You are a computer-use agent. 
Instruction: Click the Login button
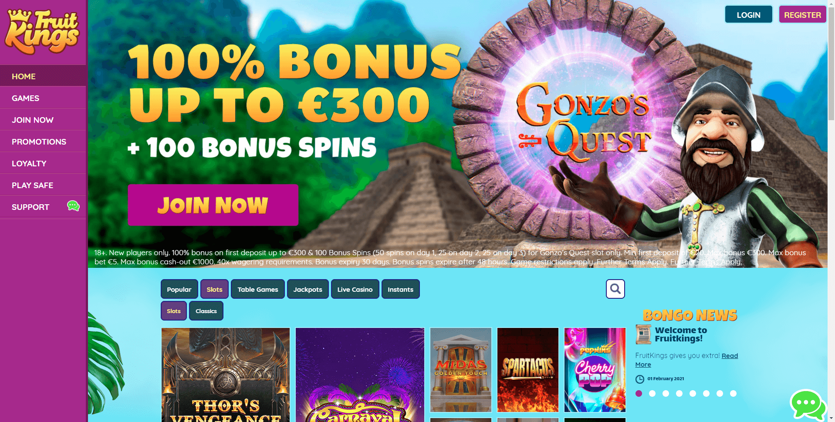pyautogui.click(x=748, y=15)
